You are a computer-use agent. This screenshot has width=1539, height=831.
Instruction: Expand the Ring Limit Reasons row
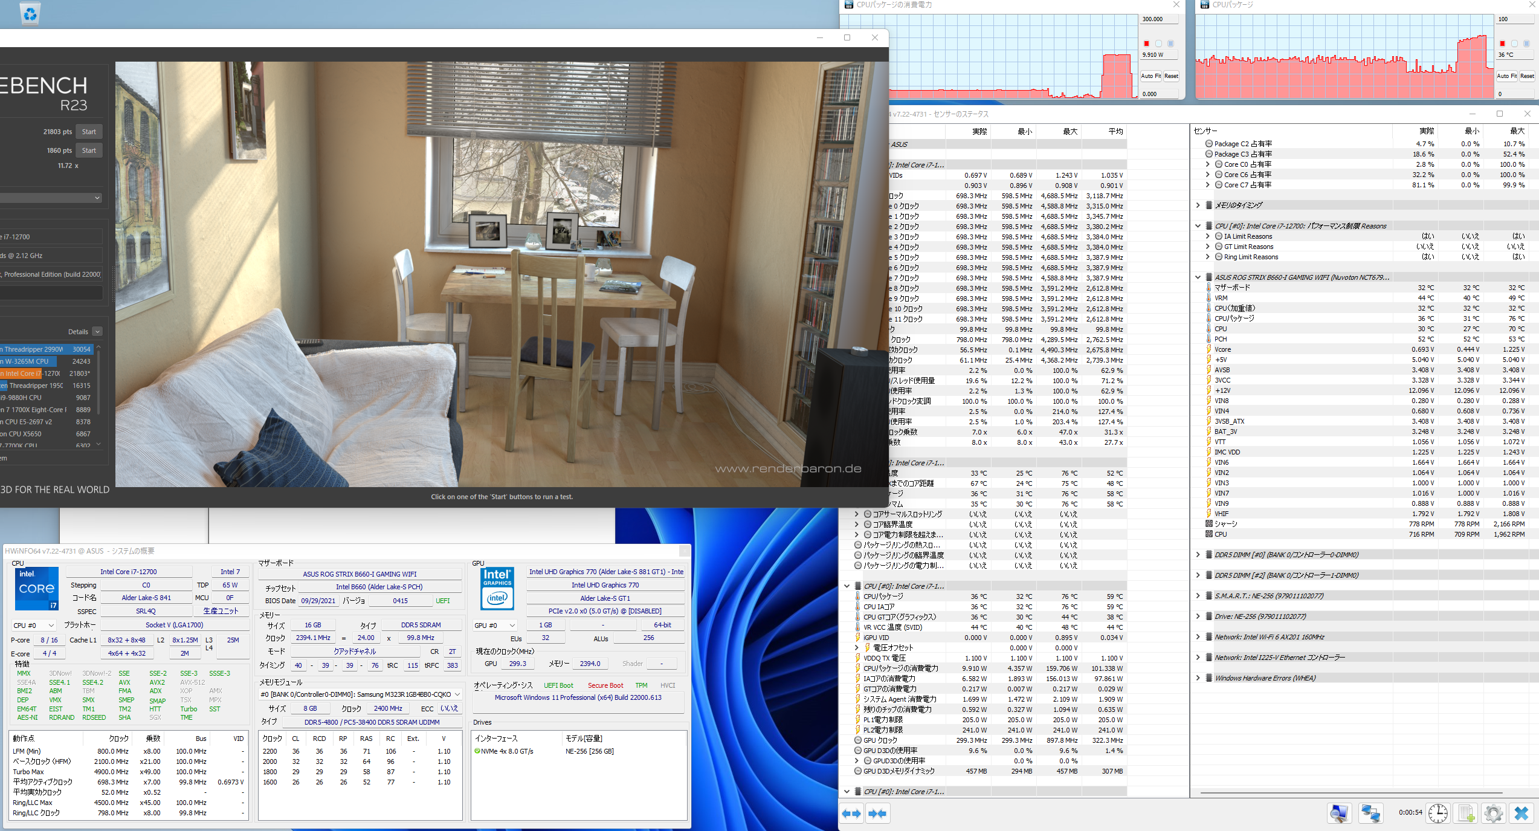[x=1207, y=257]
